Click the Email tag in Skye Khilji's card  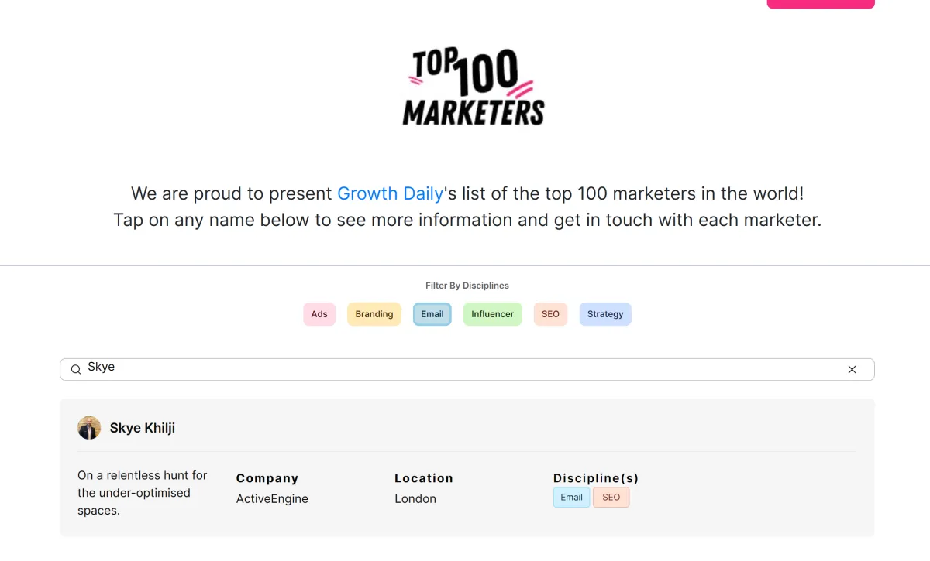point(571,498)
